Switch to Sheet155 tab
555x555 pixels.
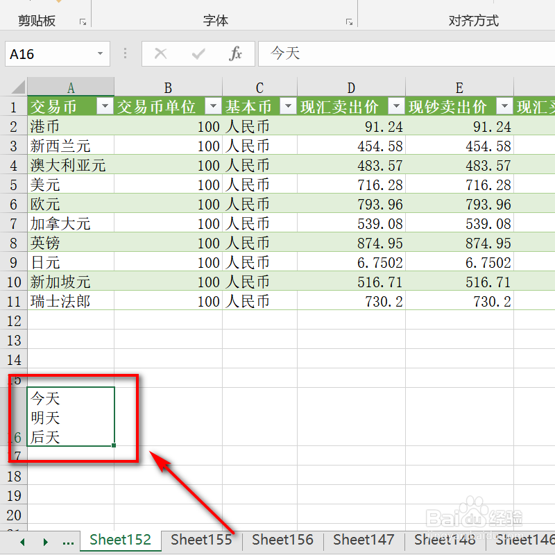coord(201,540)
